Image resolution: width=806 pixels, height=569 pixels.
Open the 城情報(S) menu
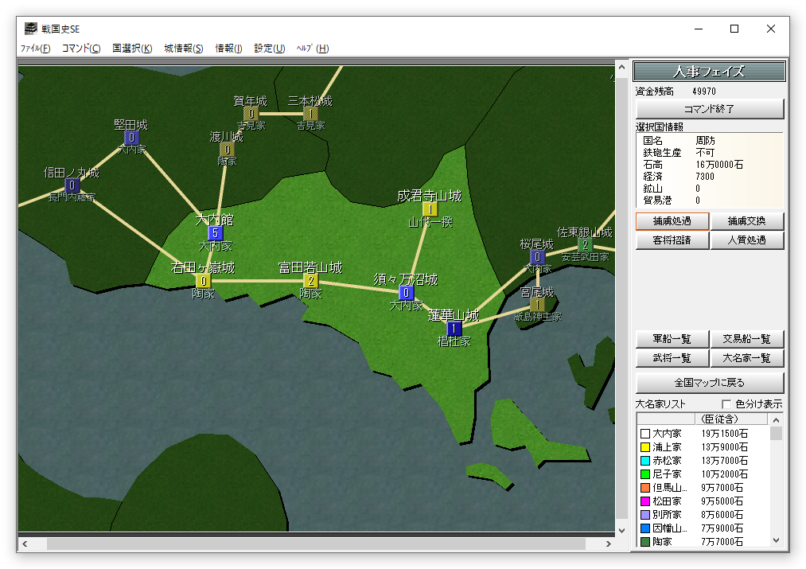click(184, 49)
